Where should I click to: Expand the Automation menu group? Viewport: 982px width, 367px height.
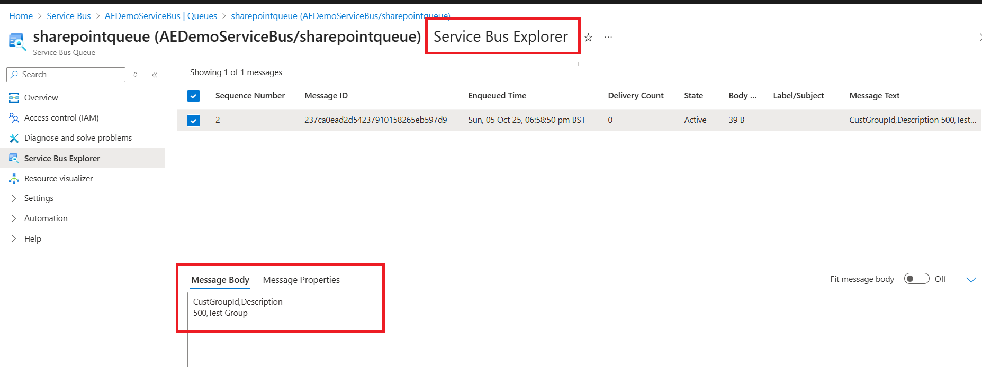pos(14,218)
